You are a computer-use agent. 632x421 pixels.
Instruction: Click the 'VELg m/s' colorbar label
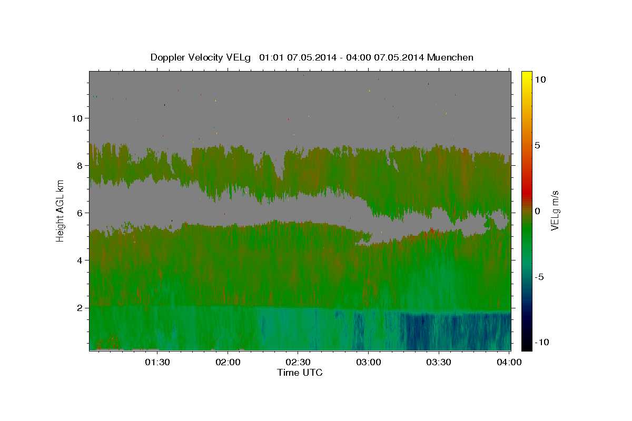[x=555, y=210]
